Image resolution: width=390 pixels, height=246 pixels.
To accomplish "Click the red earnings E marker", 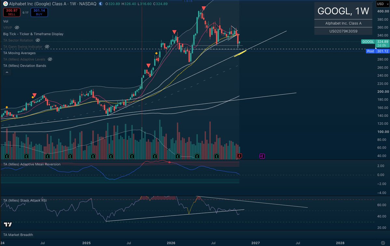I will pyautogui.click(x=239, y=156).
